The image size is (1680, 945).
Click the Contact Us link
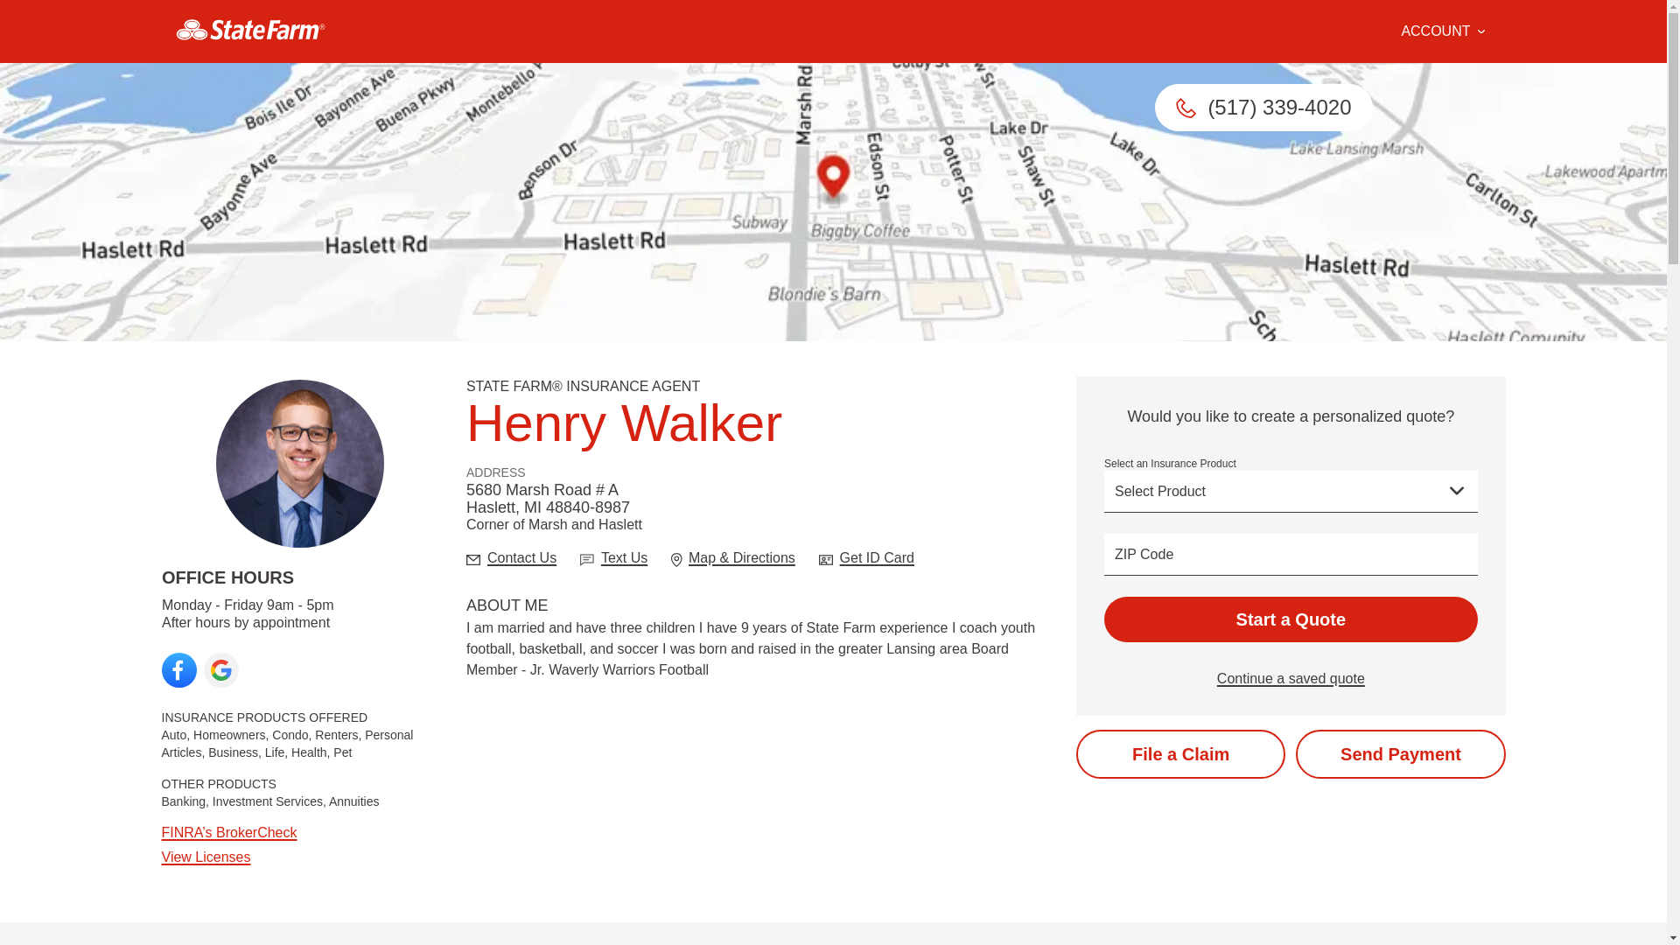[521, 558]
